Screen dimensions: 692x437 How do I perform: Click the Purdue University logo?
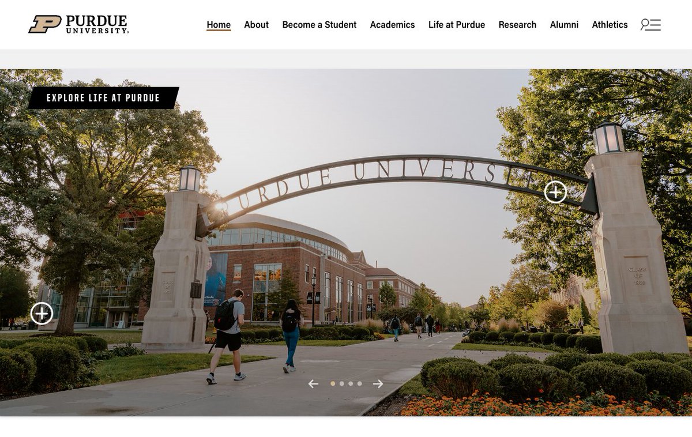(78, 24)
